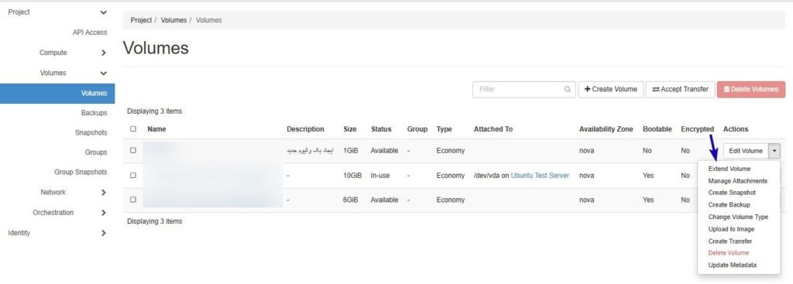Choose Upload to Image menu entry
793x284 pixels.
(x=731, y=229)
